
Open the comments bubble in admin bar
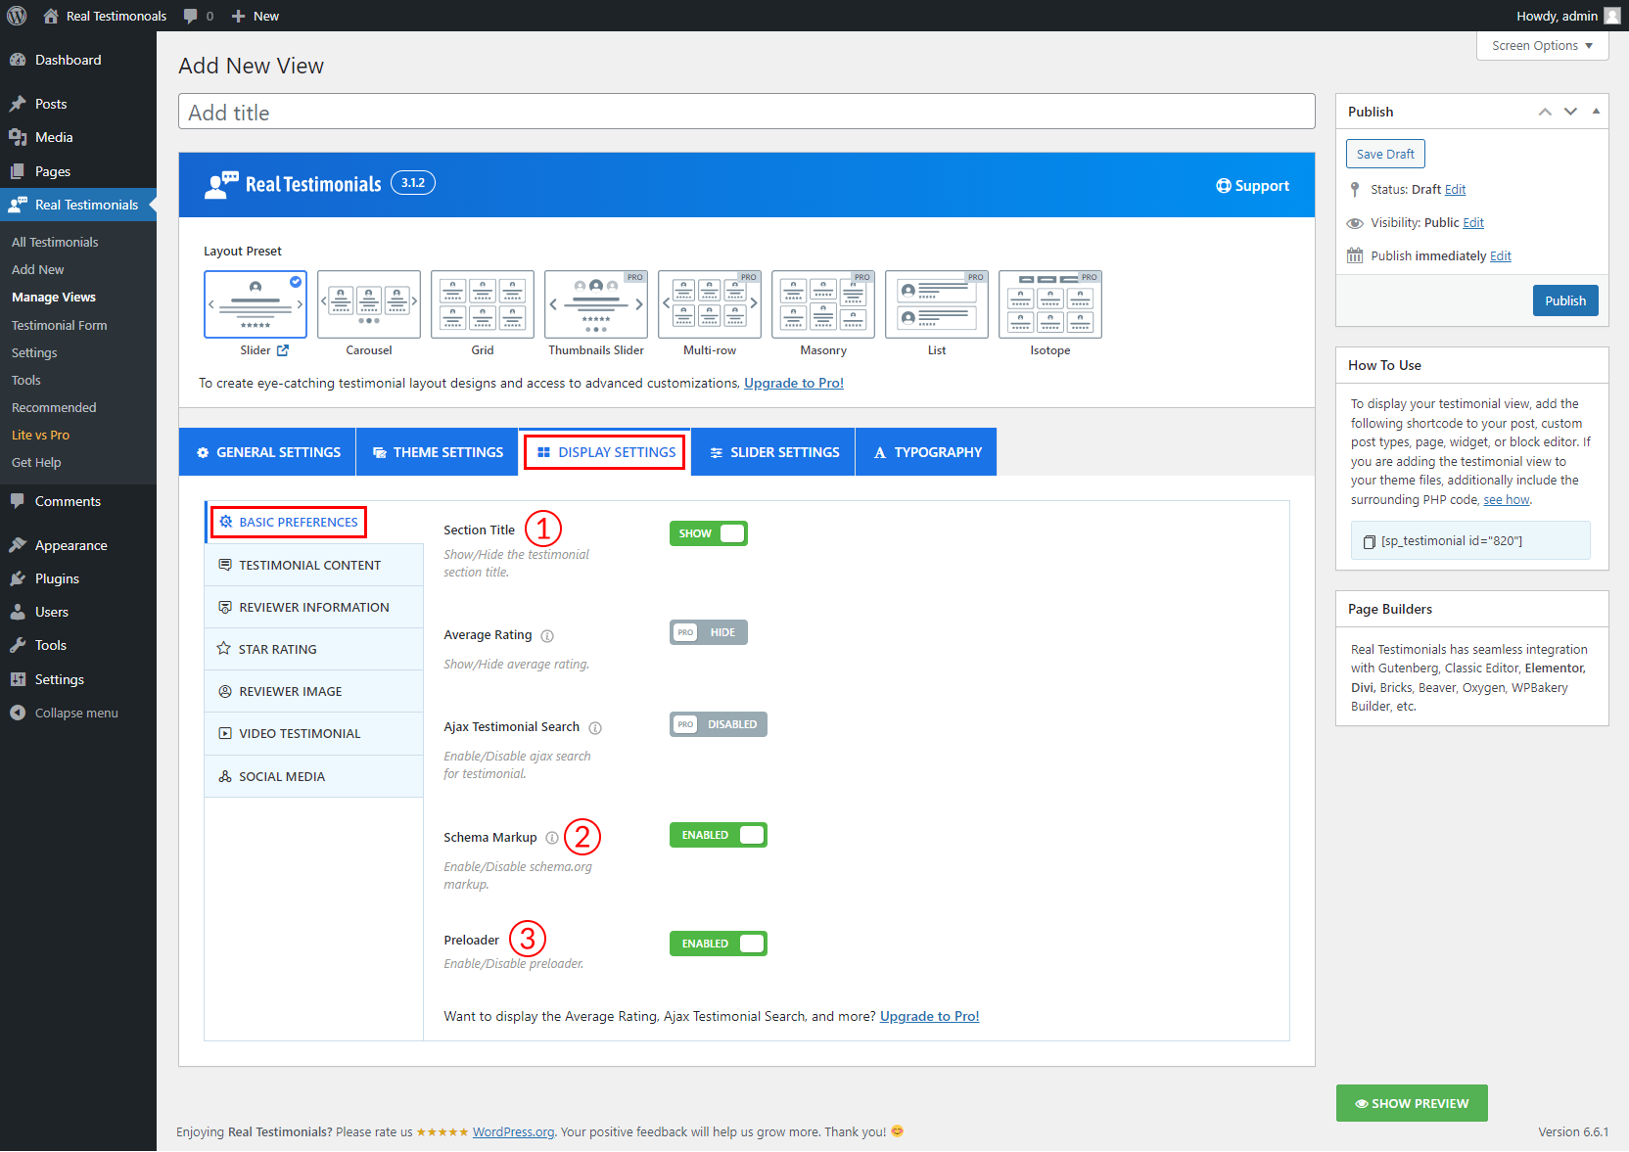[190, 16]
